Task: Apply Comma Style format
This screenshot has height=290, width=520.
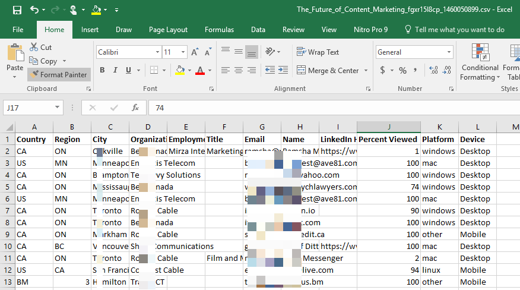Action: pos(415,70)
